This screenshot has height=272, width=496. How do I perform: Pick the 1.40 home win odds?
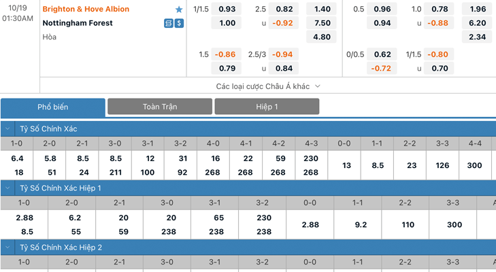(x=321, y=9)
